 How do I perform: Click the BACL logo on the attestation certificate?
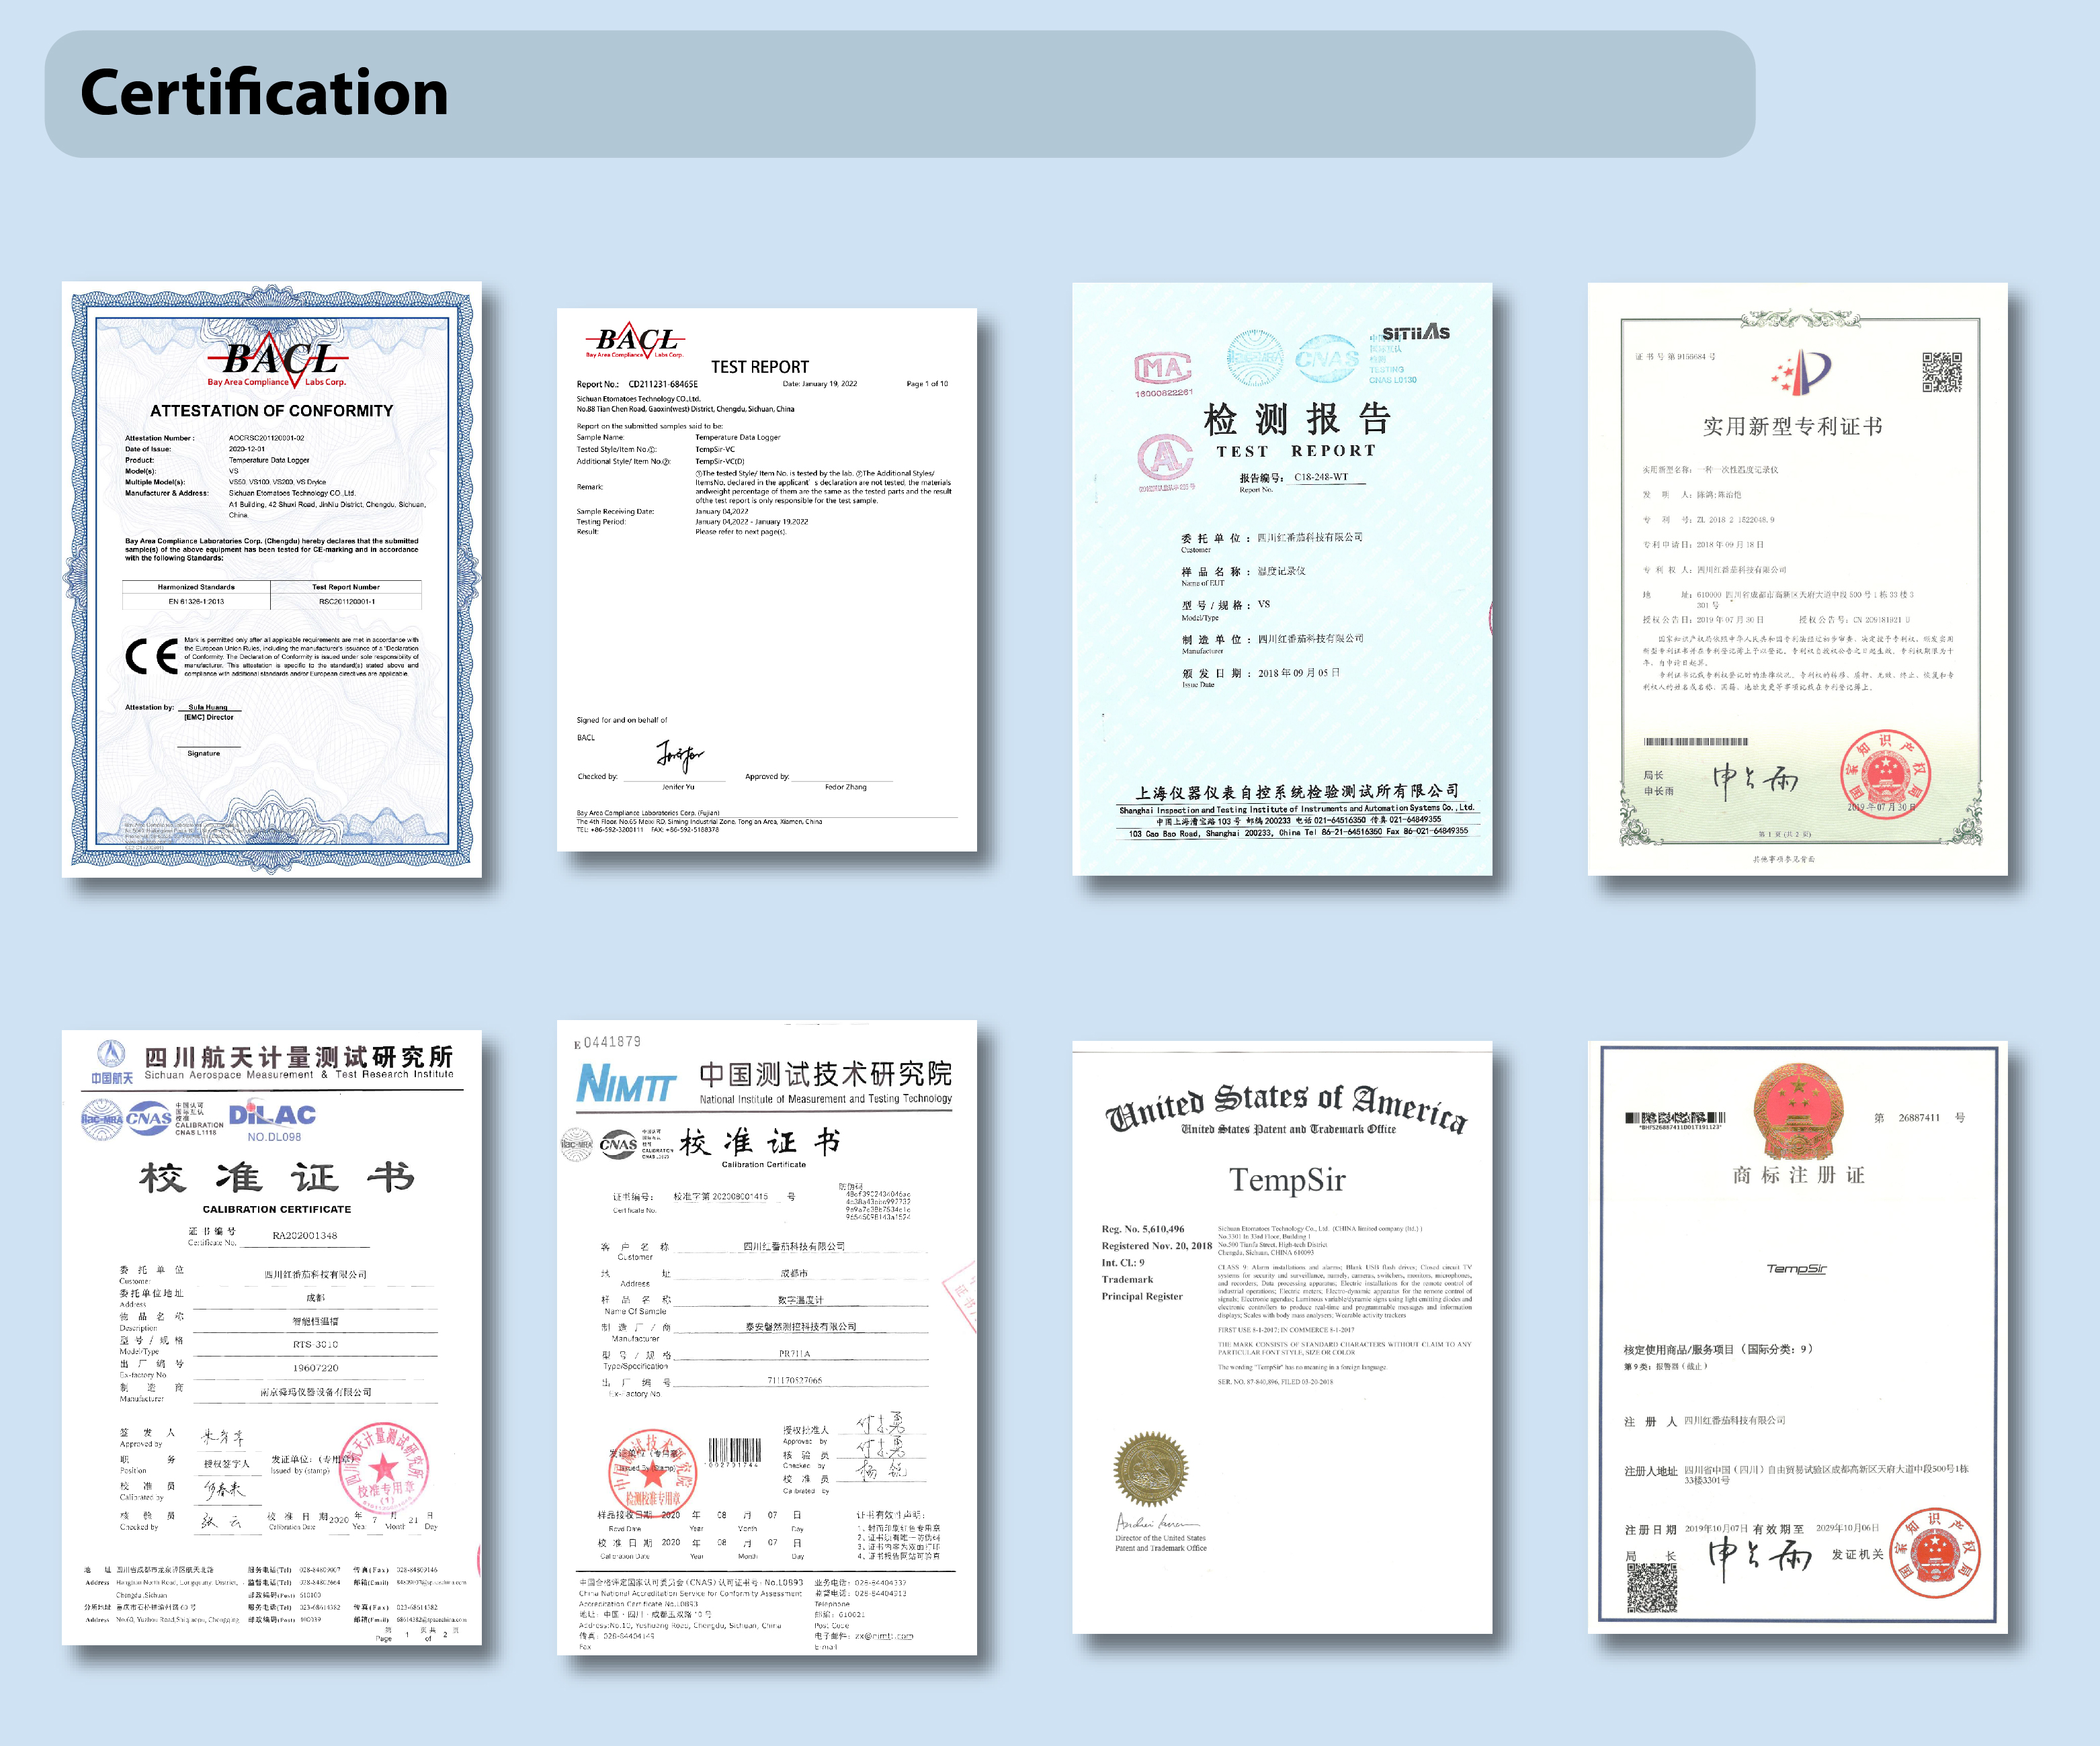278,360
